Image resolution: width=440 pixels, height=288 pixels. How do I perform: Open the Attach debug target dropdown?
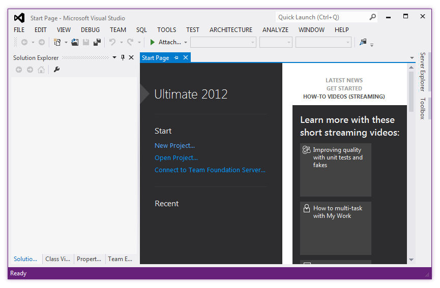pos(186,43)
